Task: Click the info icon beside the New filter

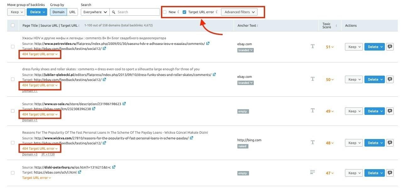Action: click(x=178, y=12)
